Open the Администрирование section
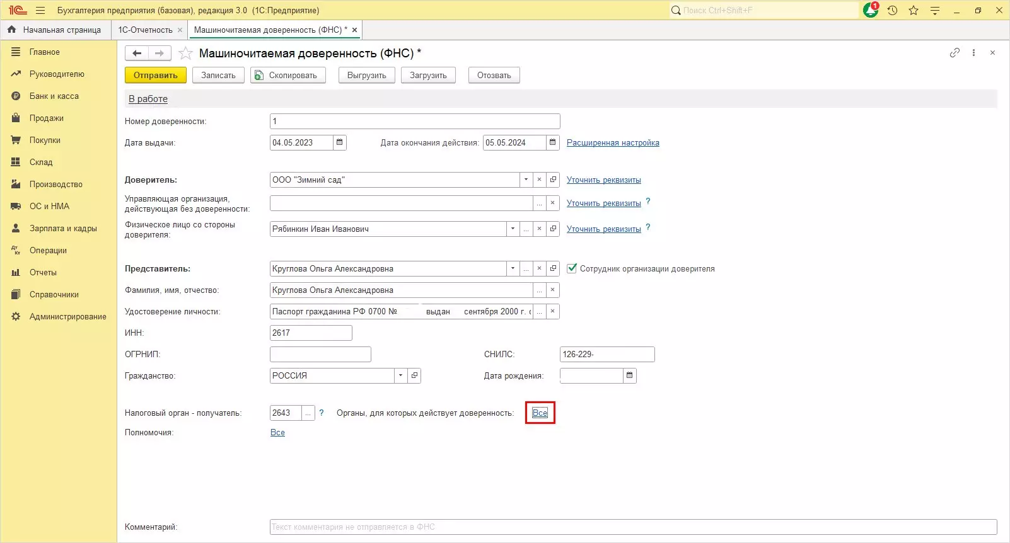The width and height of the screenshot is (1010, 543). pos(67,317)
